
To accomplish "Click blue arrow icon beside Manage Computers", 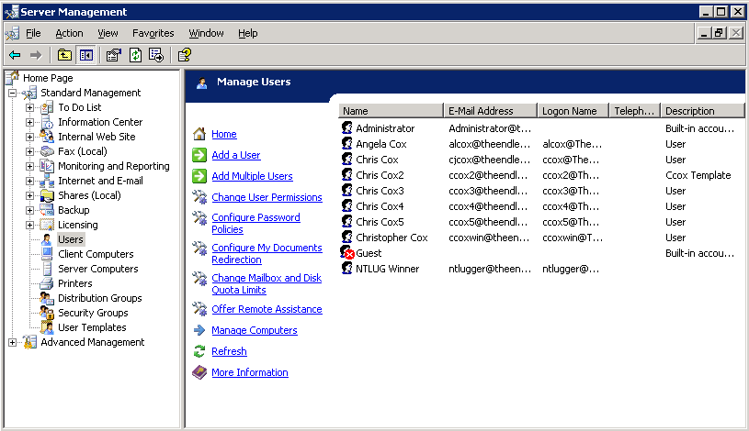I will [199, 330].
